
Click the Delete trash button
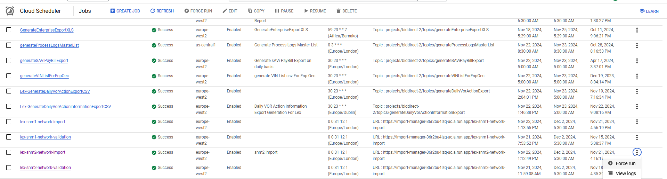tap(347, 11)
